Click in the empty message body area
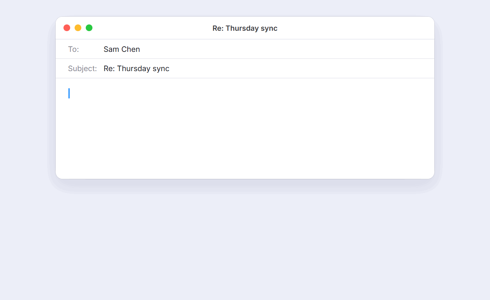Screen dimensions: 490x300 point(245,129)
